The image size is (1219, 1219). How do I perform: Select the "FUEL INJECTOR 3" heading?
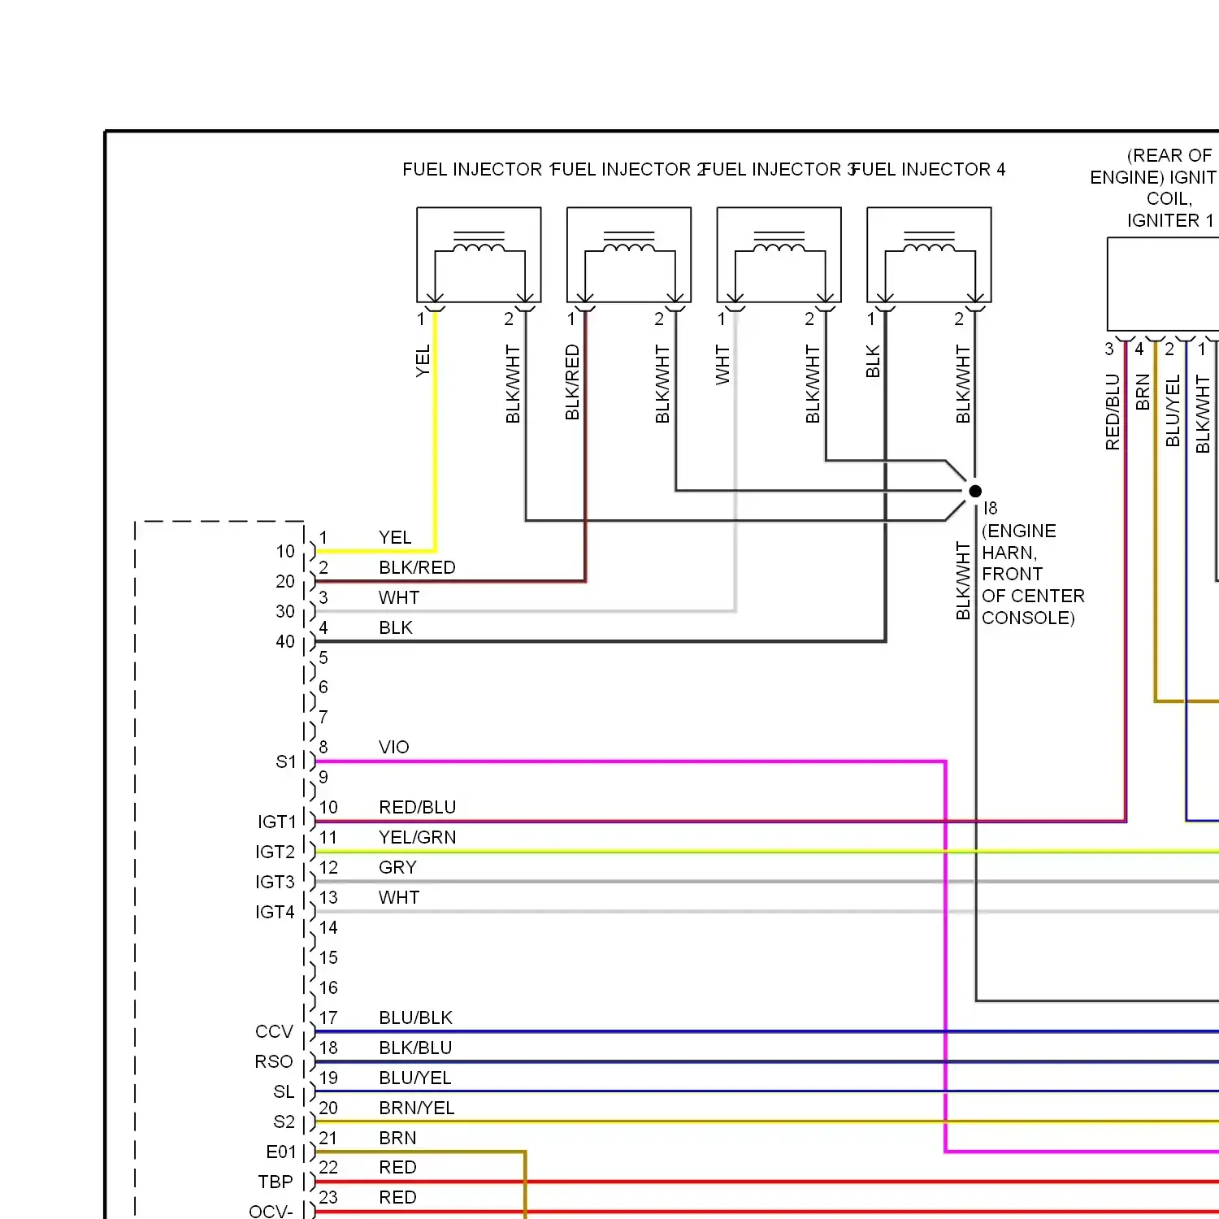779,169
